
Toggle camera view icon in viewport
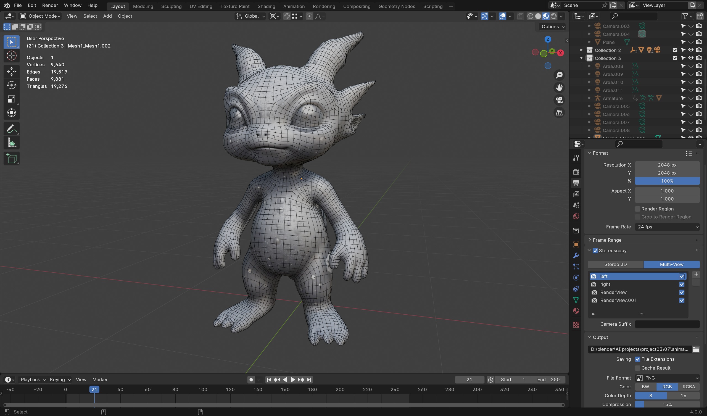pyautogui.click(x=559, y=100)
